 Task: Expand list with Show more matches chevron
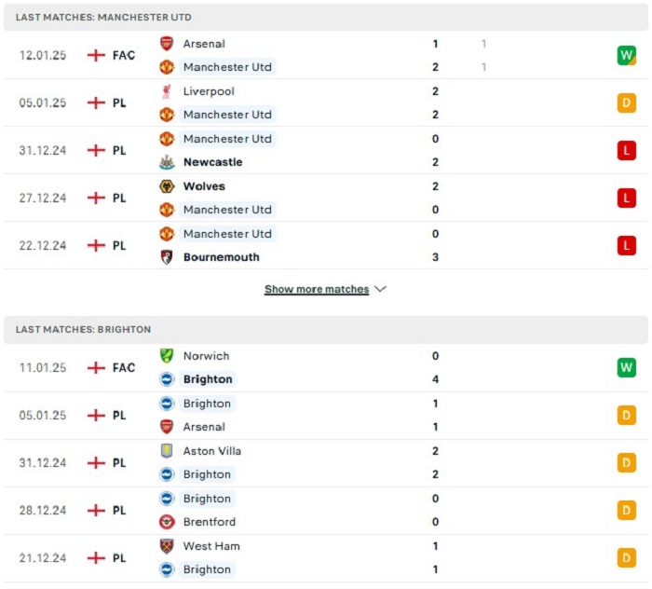(380, 289)
